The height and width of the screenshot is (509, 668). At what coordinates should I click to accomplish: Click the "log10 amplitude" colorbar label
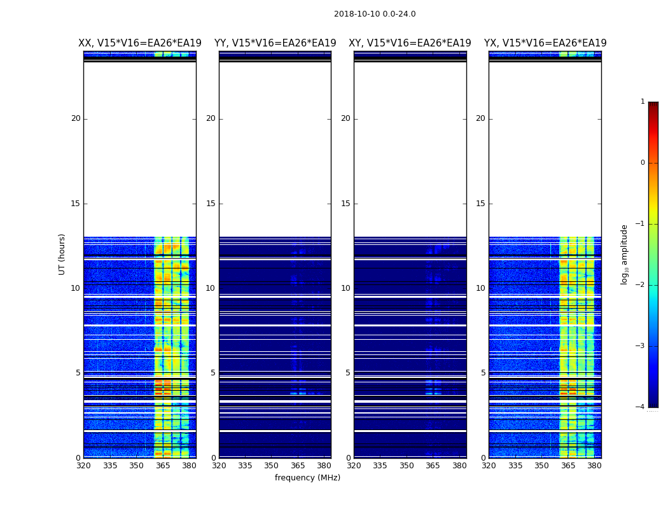[625, 254]
